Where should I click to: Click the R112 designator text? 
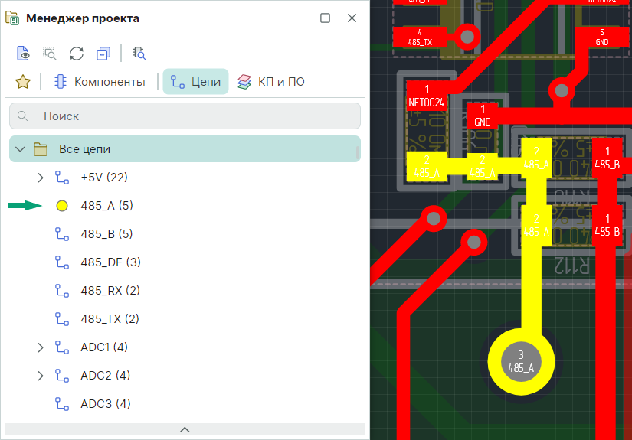tap(571, 266)
